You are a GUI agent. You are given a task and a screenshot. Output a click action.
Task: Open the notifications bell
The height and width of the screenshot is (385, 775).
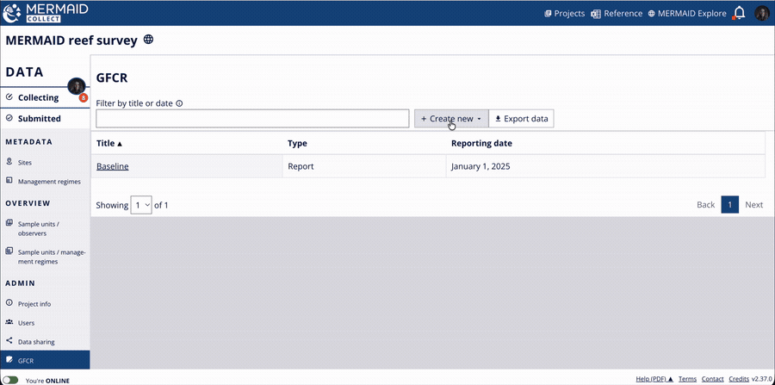pyautogui.click(x=739, y=13)
